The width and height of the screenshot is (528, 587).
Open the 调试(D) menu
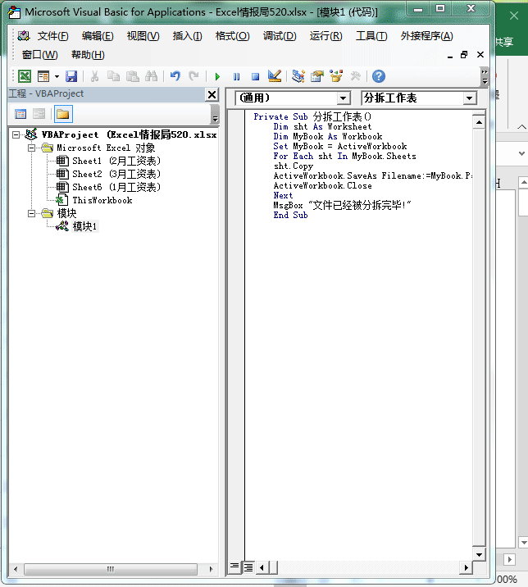280,36
